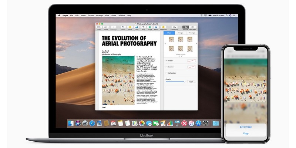Open FaceTime from the Dock
This screenshot has height=148, width=296.
click(x=156, y=123)
